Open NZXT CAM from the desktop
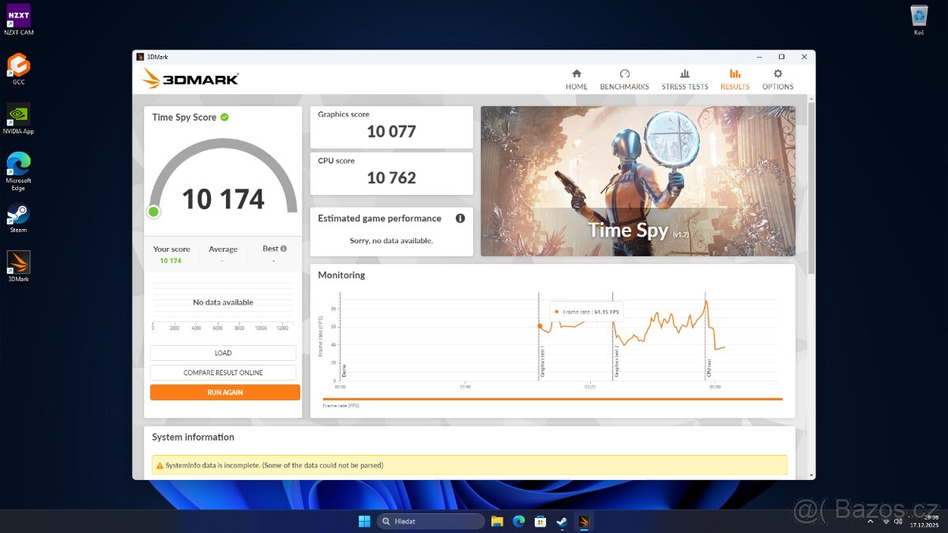948x533 pixels. (17, 14)
